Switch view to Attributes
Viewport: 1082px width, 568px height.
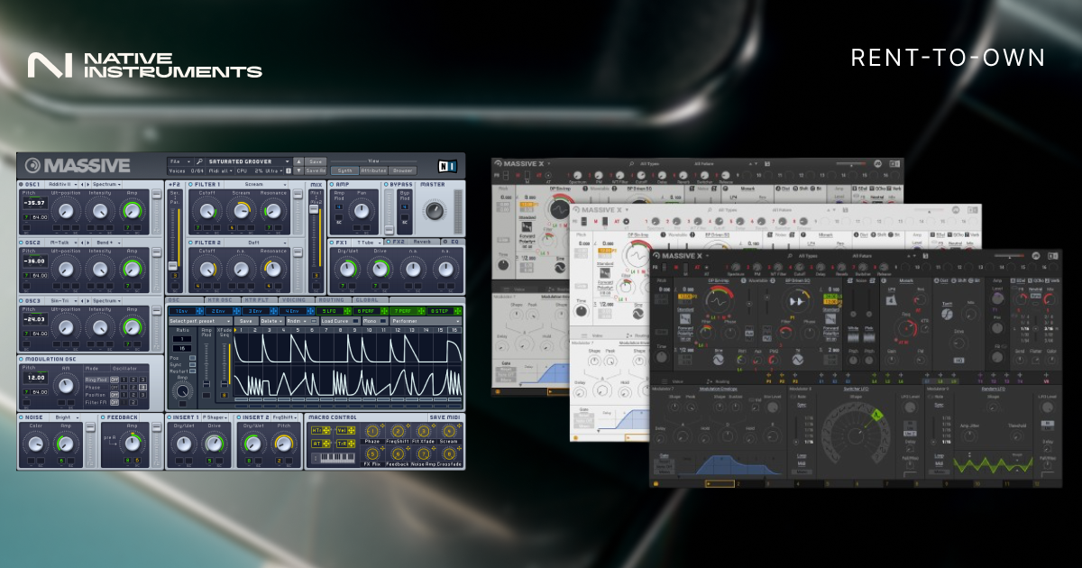(x=373, y=170)
